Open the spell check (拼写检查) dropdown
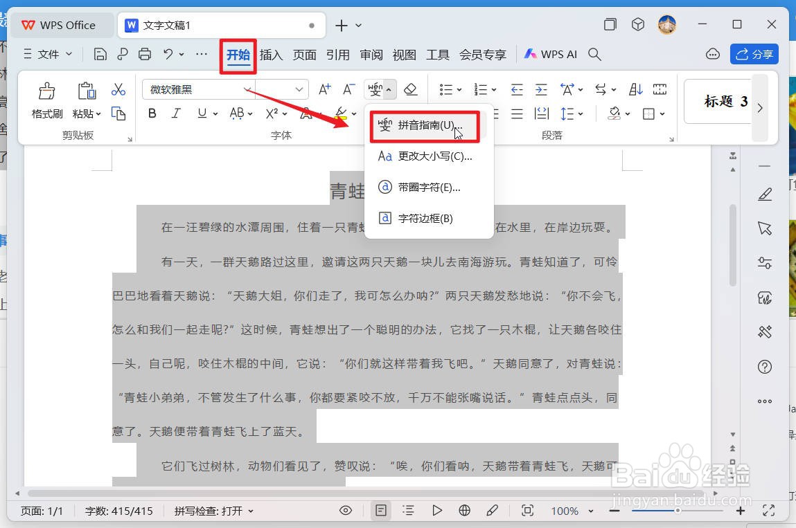Image resolution: width=796 pixels, height=528 pixels. click(213, 511)
